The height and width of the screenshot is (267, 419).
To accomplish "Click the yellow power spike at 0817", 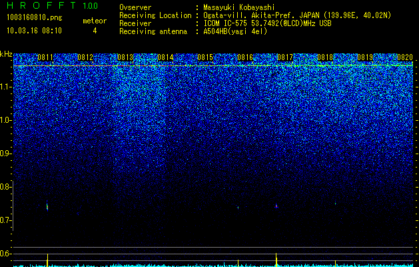I will point(276,260).
